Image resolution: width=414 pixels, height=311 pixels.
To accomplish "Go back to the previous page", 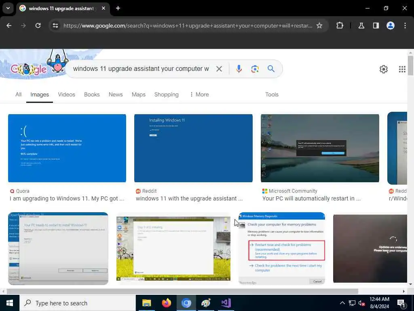I will 9,26.
